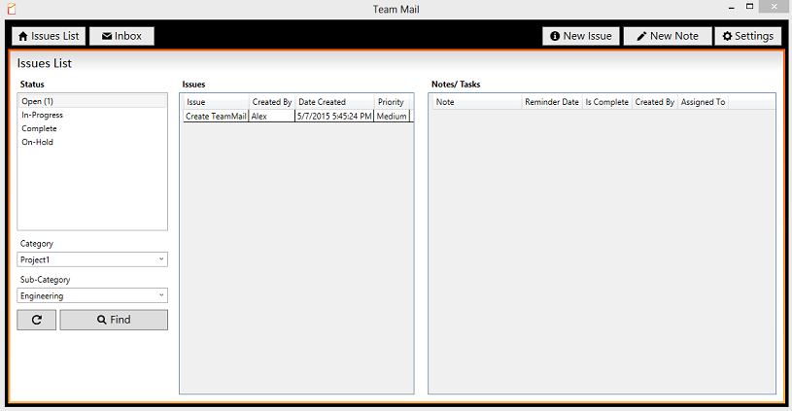The height and width of the screenshot is (411, 792).
Task: Open the Issues List home button
Action: point(49,36)
